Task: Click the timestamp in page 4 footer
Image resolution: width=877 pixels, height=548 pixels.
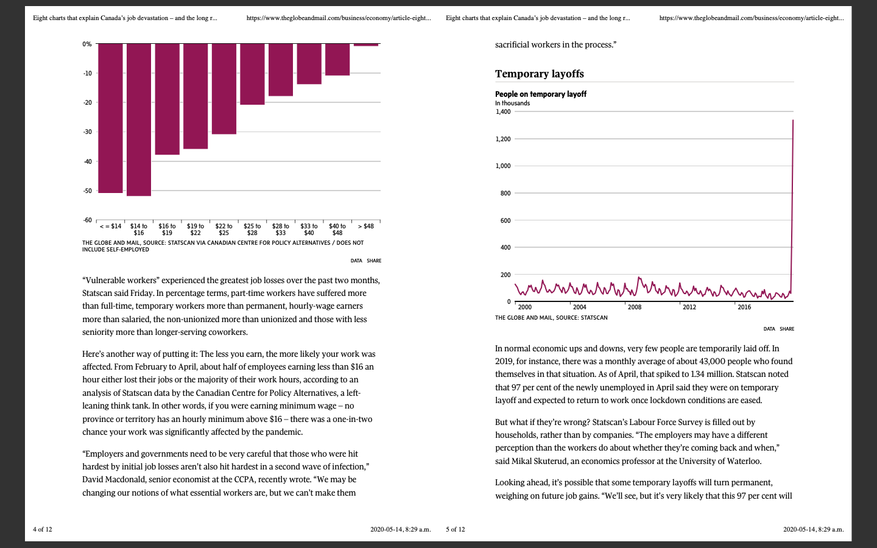Action: (x=400, y=529)
